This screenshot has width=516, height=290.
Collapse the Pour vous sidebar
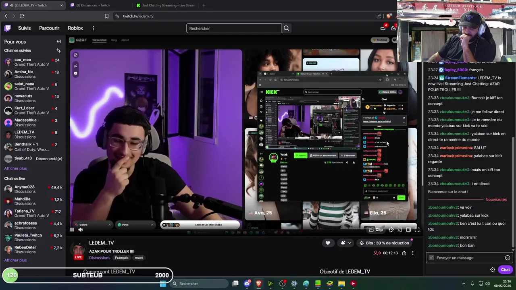(59, 41)
